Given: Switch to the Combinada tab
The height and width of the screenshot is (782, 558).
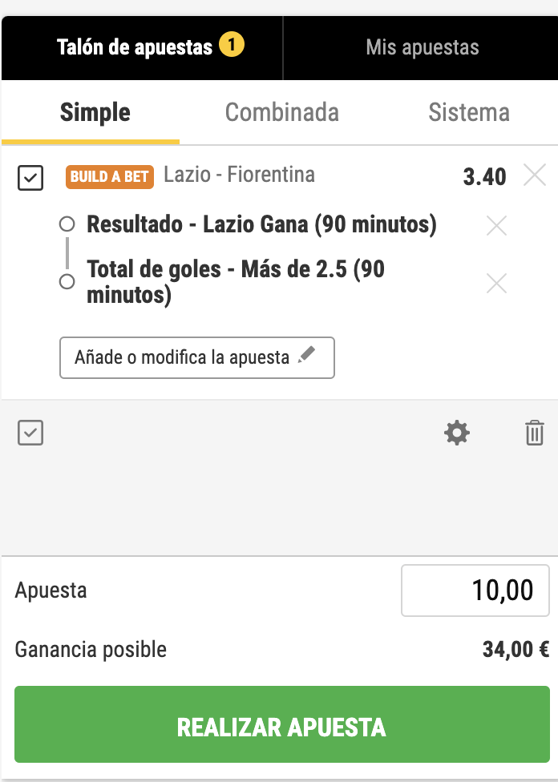Looking at the screenshot, I should click(x=281, y=112).
